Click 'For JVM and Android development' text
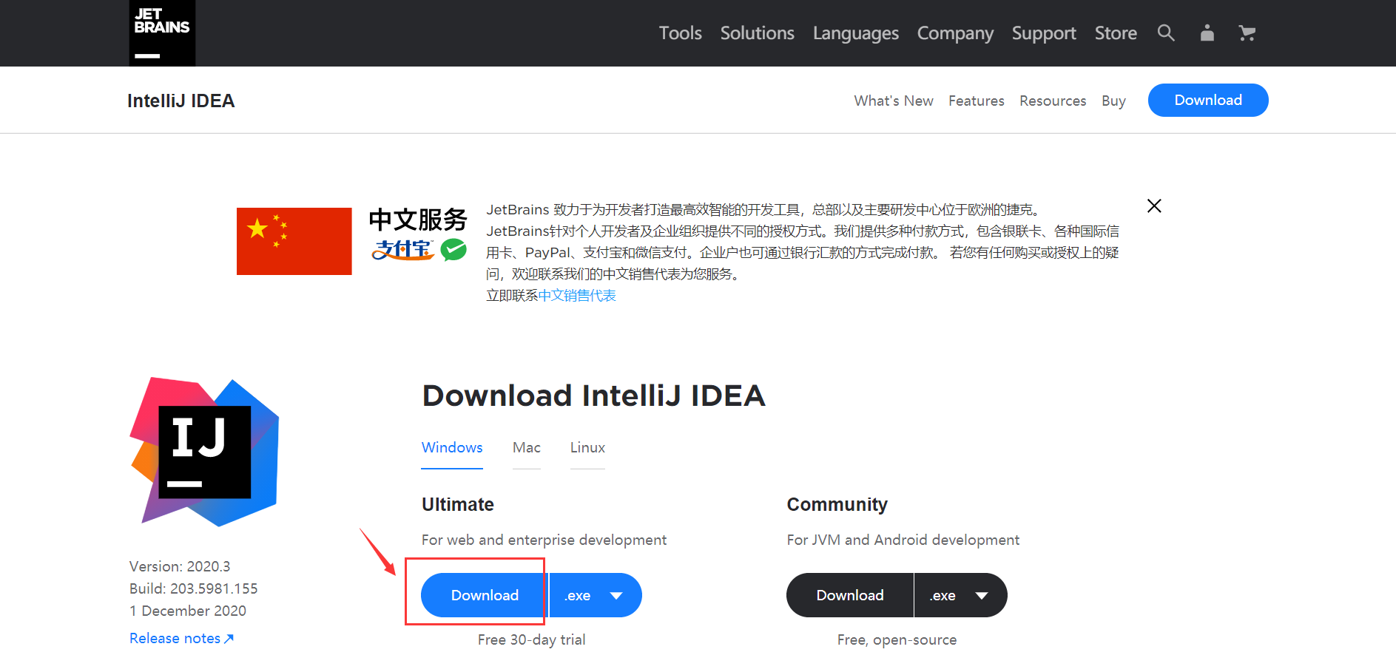Screen dimensions: 1396x672 [x=903, y=540]
